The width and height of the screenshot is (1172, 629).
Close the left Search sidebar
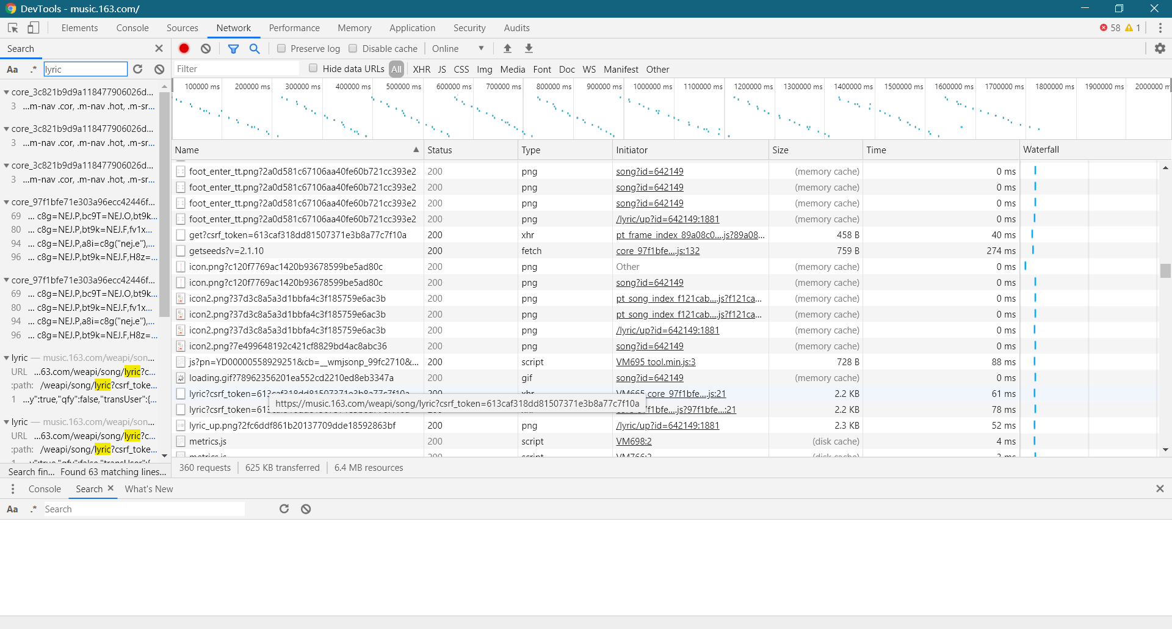point(159,48)
